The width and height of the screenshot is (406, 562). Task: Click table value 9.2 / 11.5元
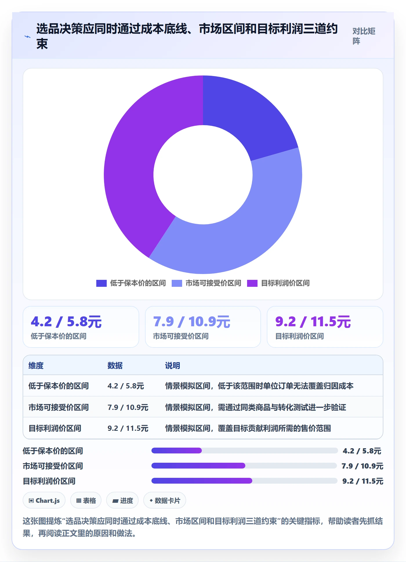pyautogui.click(x=128, y=428)
